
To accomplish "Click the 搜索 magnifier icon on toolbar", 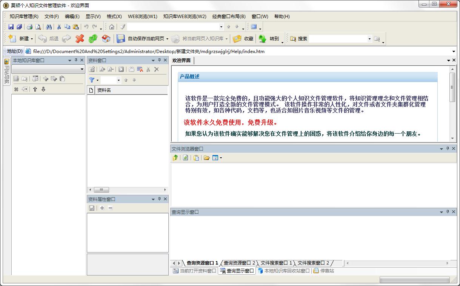I will tap(294, 38).
